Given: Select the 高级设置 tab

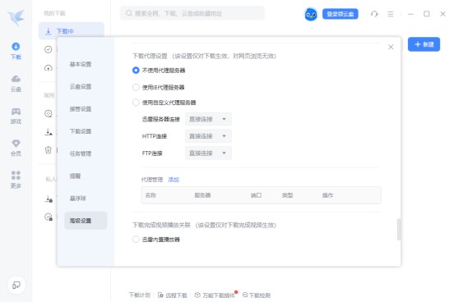Looking at the screenshot, I should point(86,221).
